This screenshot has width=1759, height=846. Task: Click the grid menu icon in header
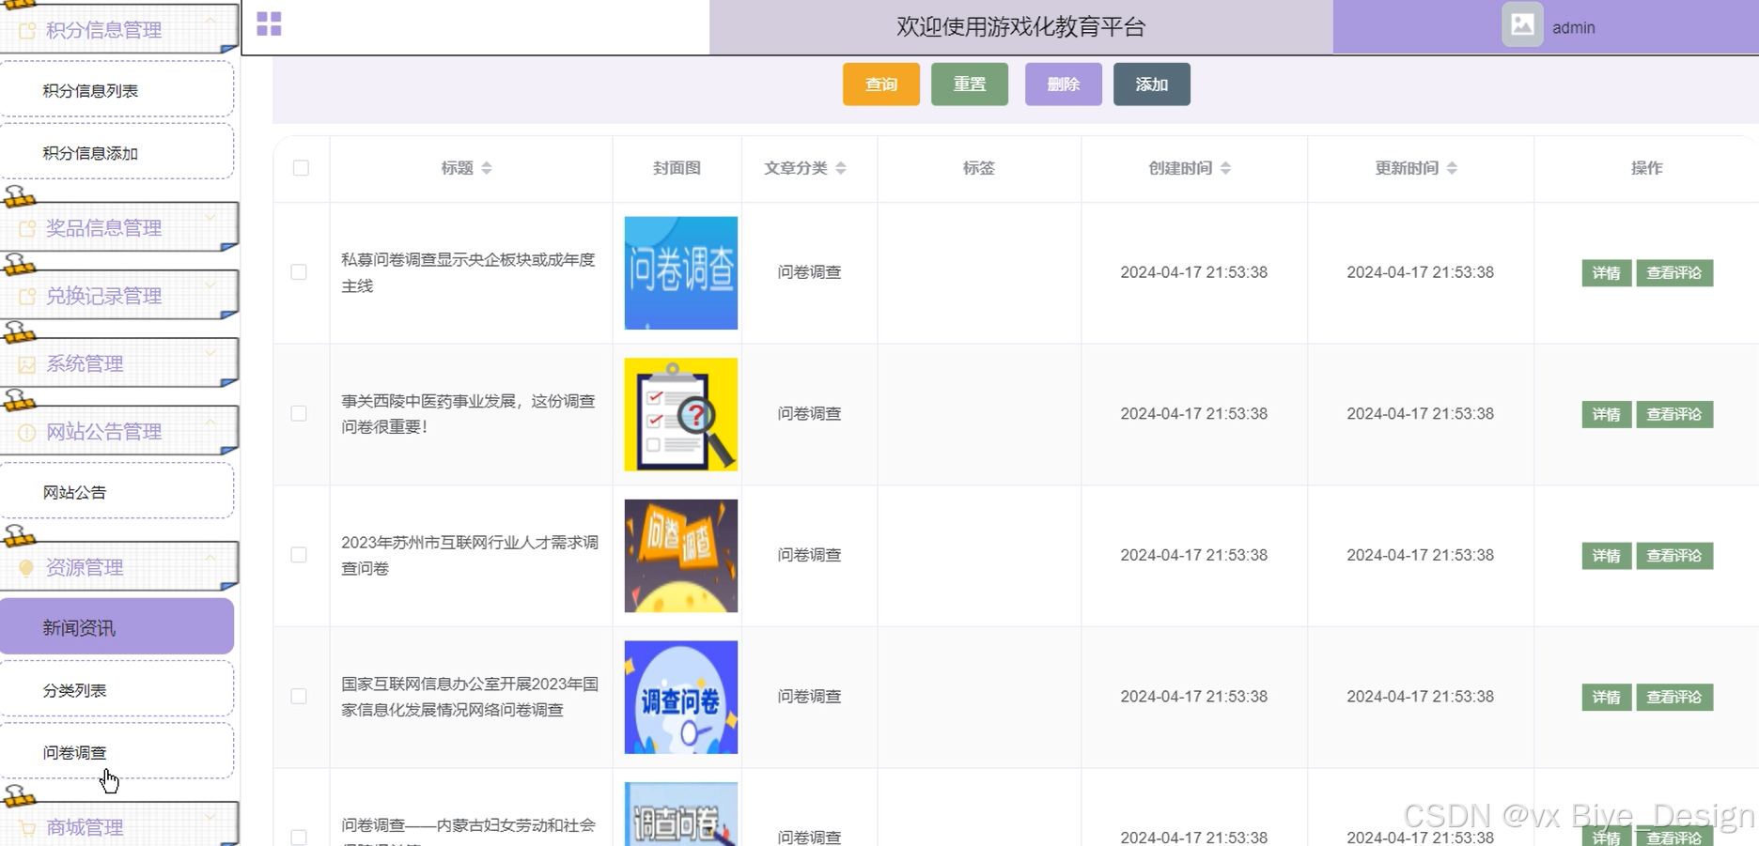coord(269,23)
